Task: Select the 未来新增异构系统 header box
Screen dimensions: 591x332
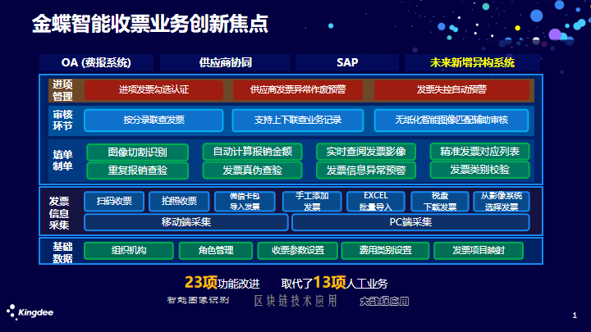Action: (x=472, y=62)
